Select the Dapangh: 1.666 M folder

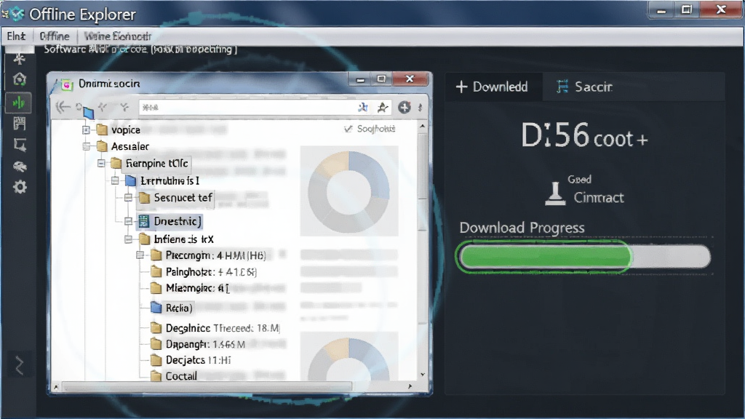[198, 344]
